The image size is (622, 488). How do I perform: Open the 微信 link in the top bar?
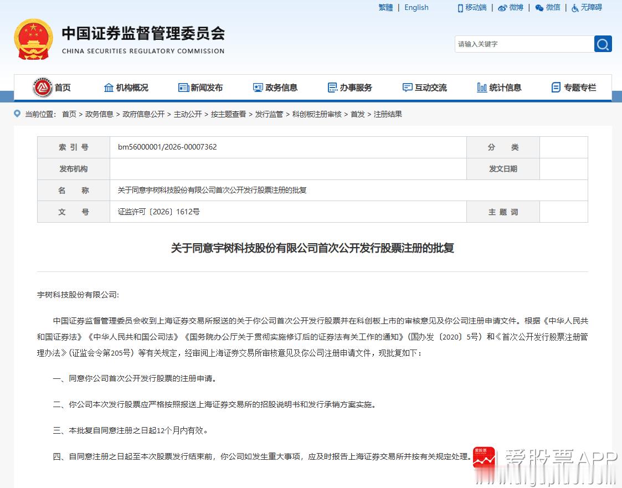coord(553,8)
